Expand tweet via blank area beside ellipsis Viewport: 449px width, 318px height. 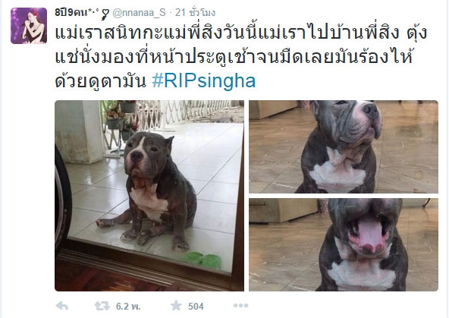click(344, 306)
